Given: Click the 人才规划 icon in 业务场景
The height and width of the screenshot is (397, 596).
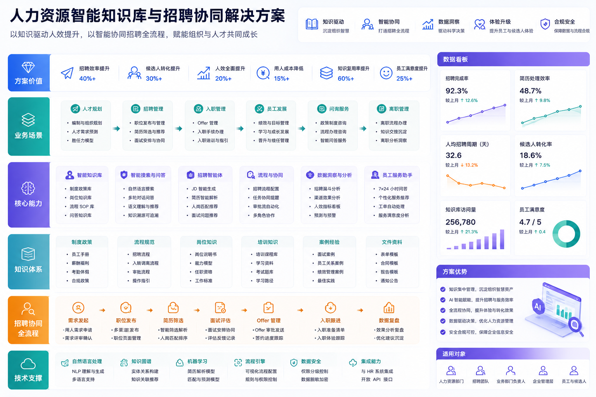Looking at the screenshot, I should [x=75, y=109].
